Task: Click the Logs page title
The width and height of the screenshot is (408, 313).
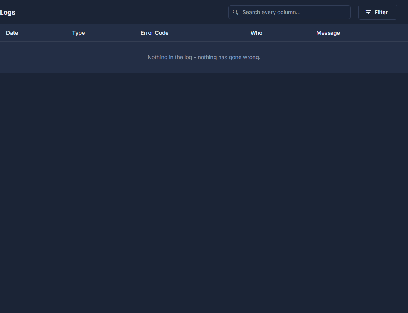Action: click(8, 13)
